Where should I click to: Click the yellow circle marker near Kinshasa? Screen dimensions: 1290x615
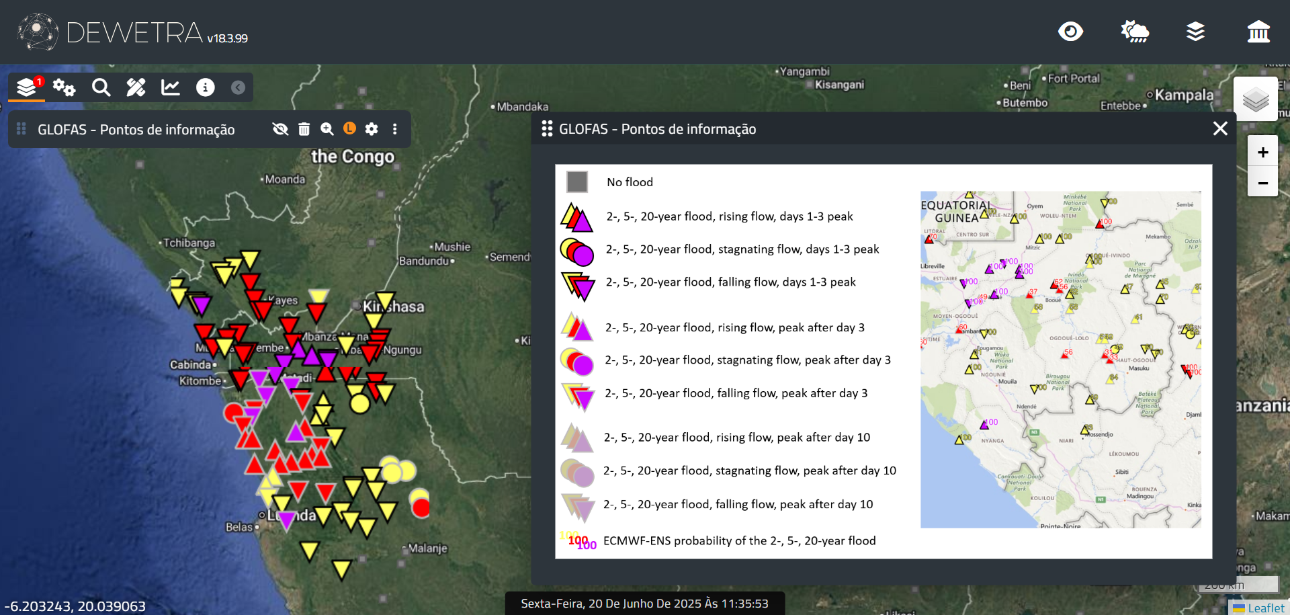pyautogui.click(x=359, y=404)
